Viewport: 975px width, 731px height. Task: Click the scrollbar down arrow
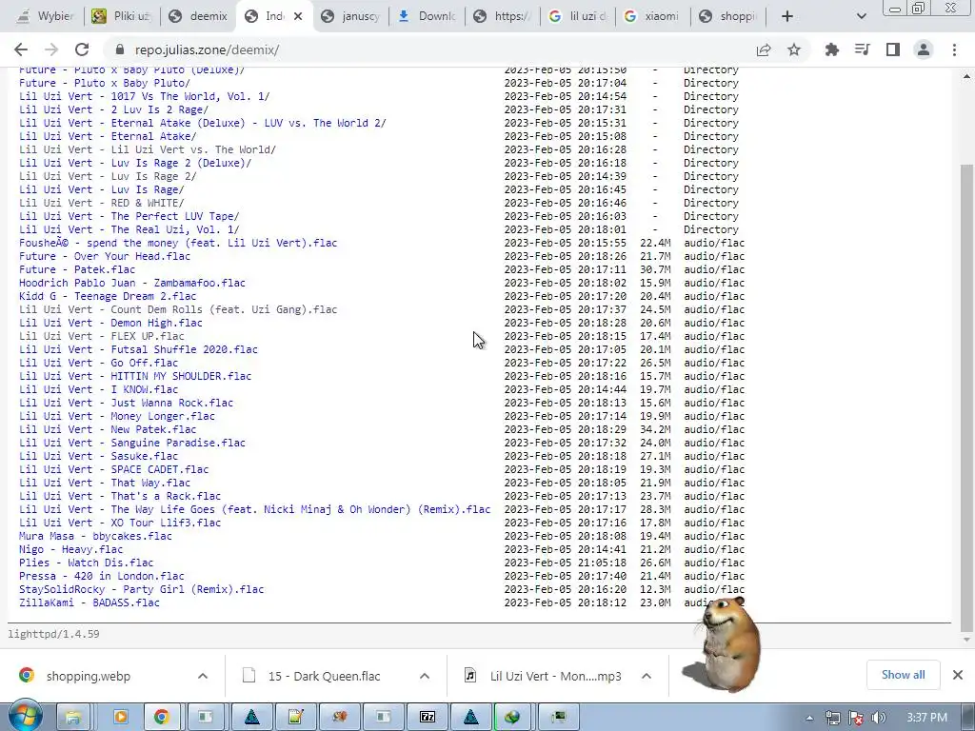(966, 640)
